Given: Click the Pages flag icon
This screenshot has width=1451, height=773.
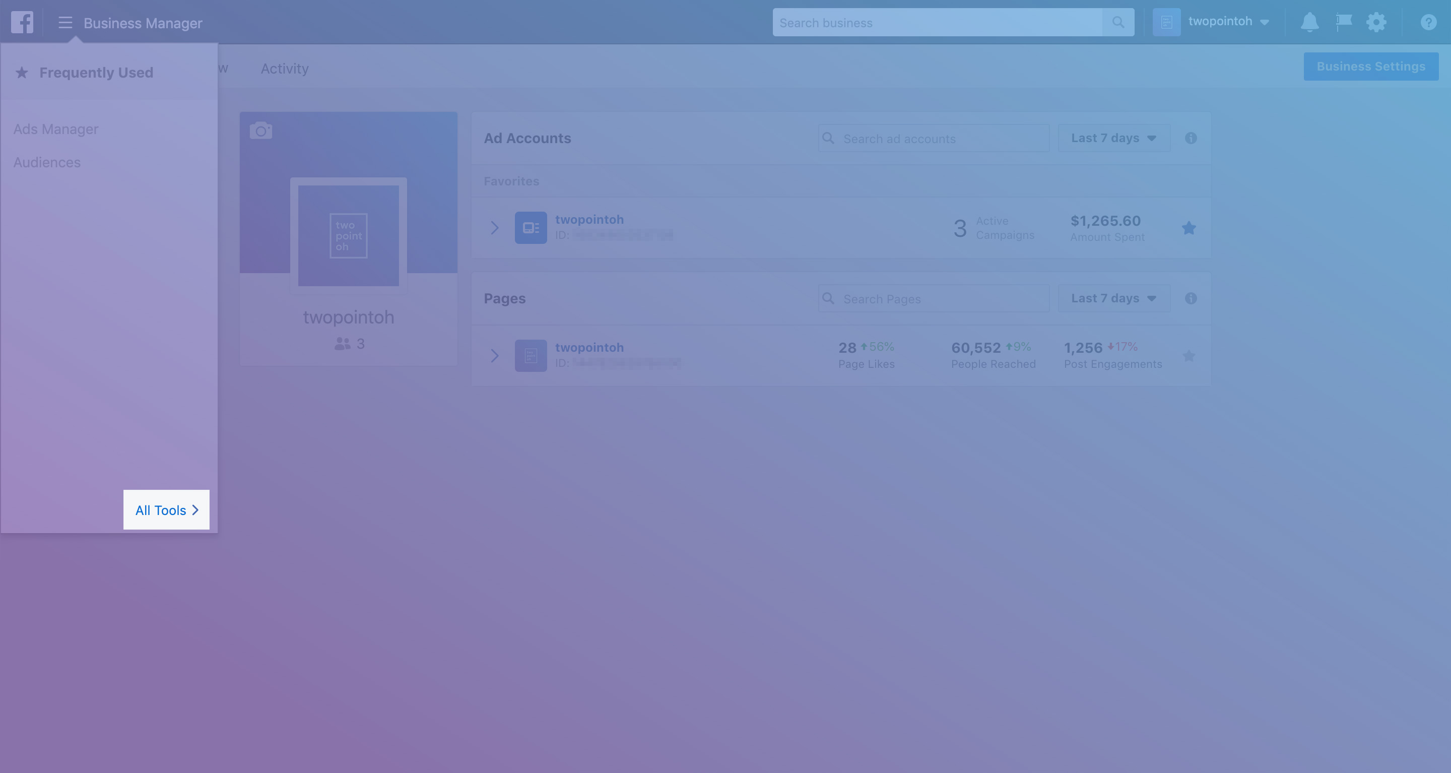Looking at the screenshot, I should [x=1343, y=23].
